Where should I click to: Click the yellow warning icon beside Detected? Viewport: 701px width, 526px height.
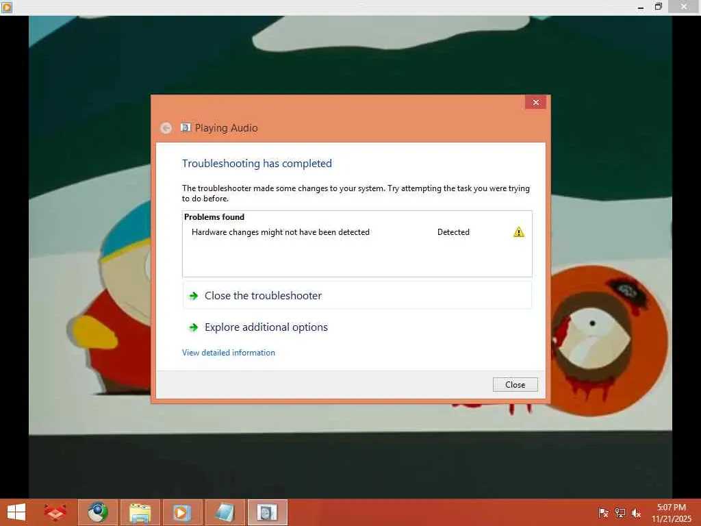click(519, 232)
